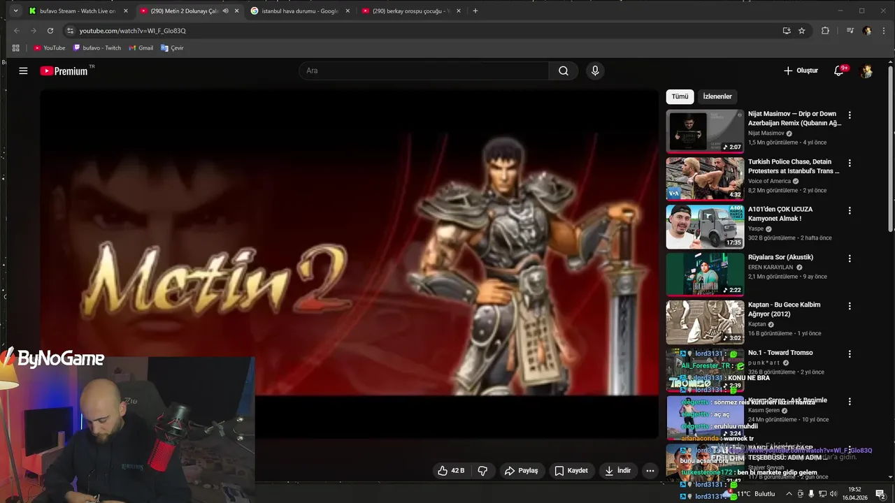Open Windows notification center icon

click(880, 494)
